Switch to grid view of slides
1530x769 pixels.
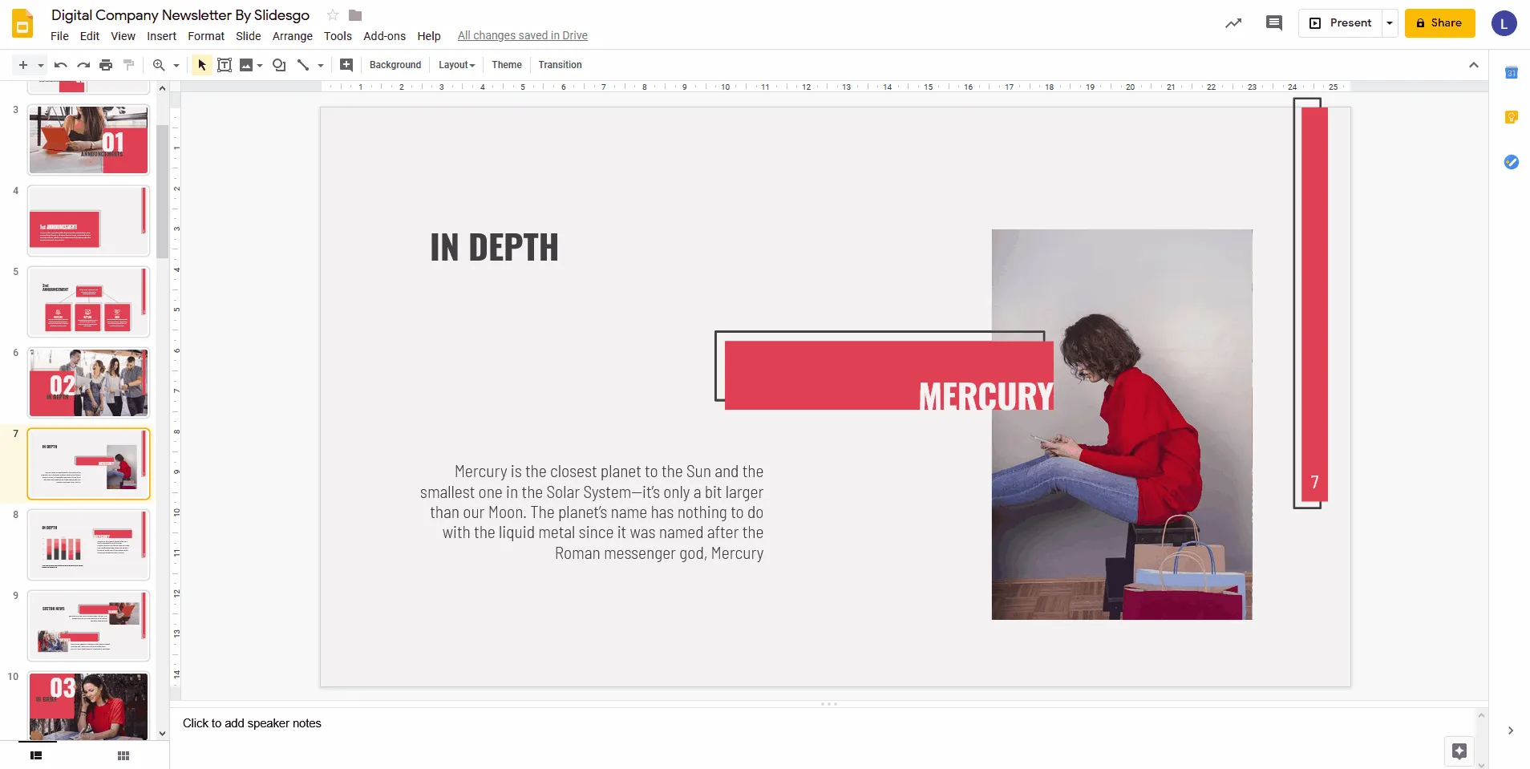click(123, 755)
